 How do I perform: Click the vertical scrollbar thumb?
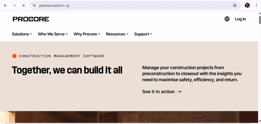(x=260, y=20)
